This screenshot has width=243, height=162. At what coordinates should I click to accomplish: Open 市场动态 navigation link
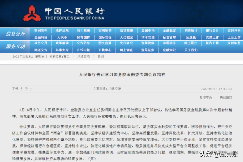169,43
